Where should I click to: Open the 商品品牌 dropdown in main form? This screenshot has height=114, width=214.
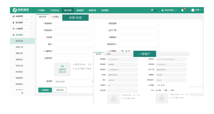pyautogui.click(x=139, y=24)
